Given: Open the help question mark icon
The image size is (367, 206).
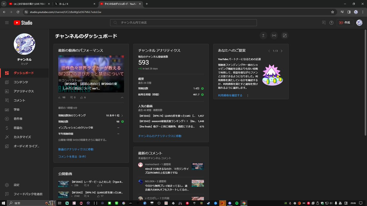Looking at the screenshot, I should 332,22.
